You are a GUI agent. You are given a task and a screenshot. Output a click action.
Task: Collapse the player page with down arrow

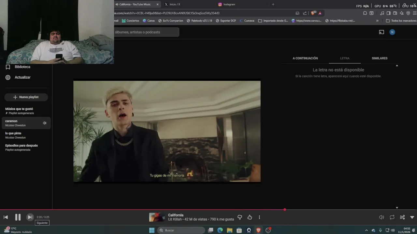(412, 217)
